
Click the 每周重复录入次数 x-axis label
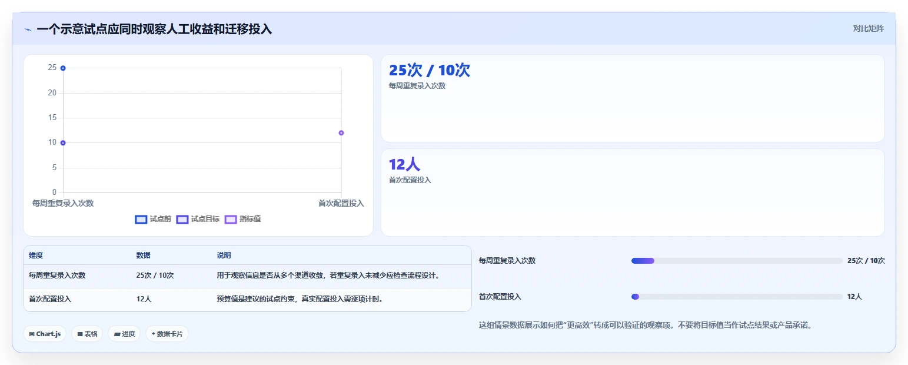pos(63,203)
